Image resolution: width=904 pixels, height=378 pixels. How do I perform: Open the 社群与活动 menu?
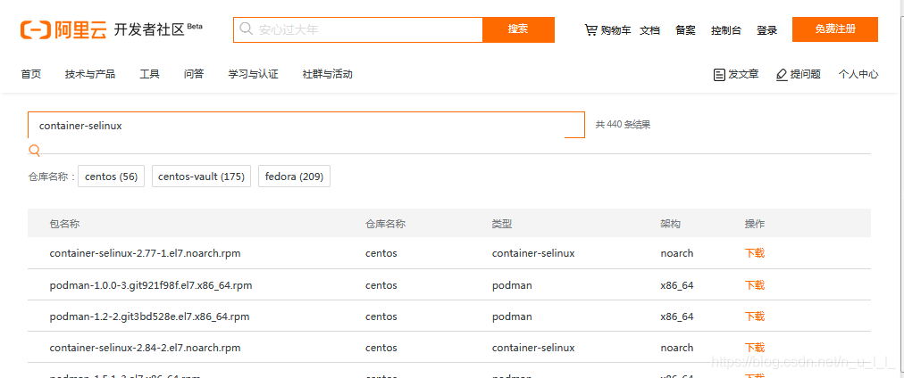click(328, 74)
